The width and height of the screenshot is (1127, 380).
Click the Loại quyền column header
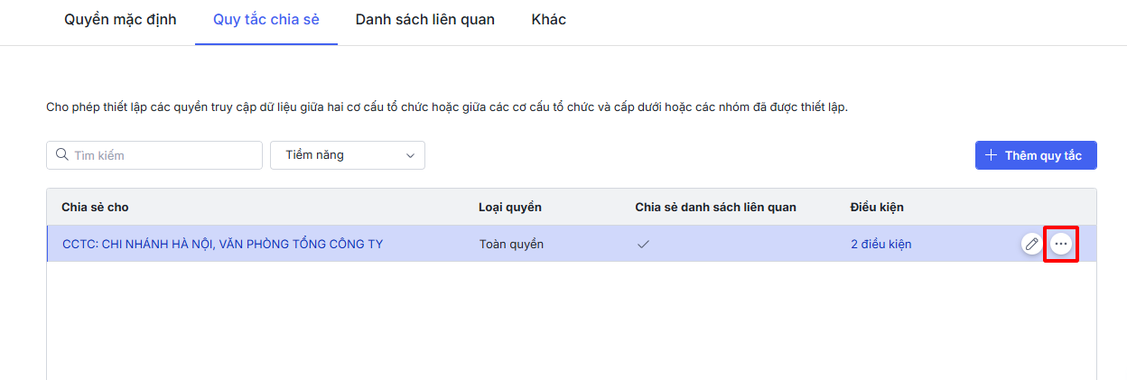coord(509,208)
